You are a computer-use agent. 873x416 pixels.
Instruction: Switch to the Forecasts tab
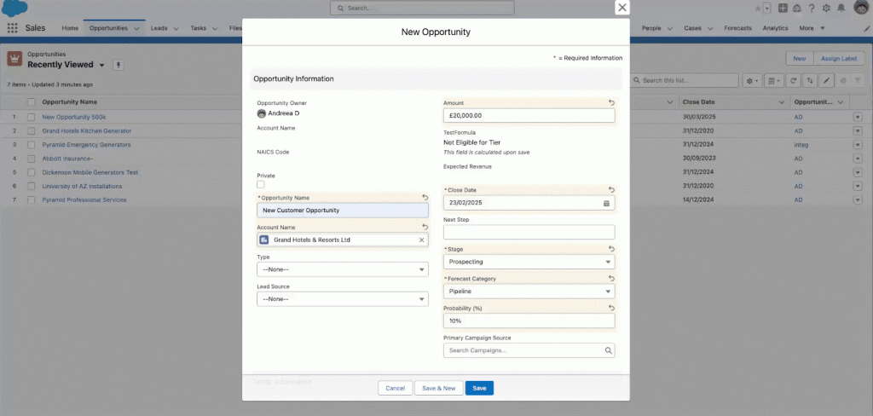coord(737,28)
